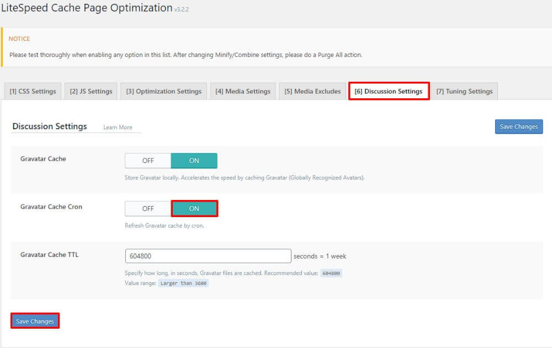Turn Gravatar Cache ON
Viewport: 552px width, 348px height.
point(194,161)
